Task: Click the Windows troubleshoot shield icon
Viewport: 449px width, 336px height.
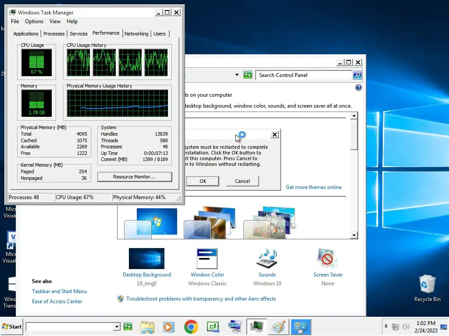Action: 121,299
